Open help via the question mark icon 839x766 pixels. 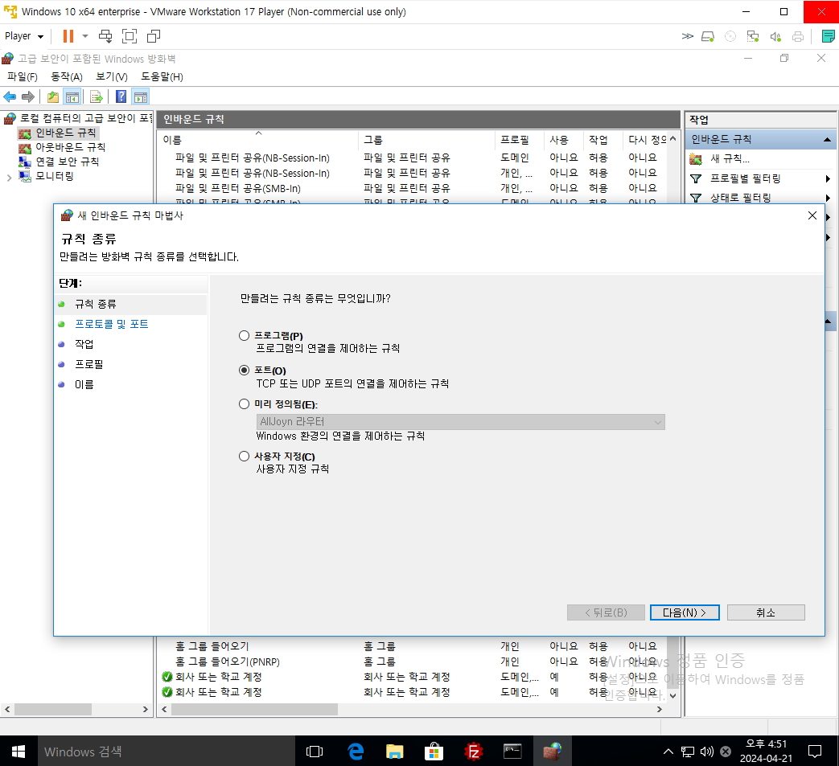(121, 96)
